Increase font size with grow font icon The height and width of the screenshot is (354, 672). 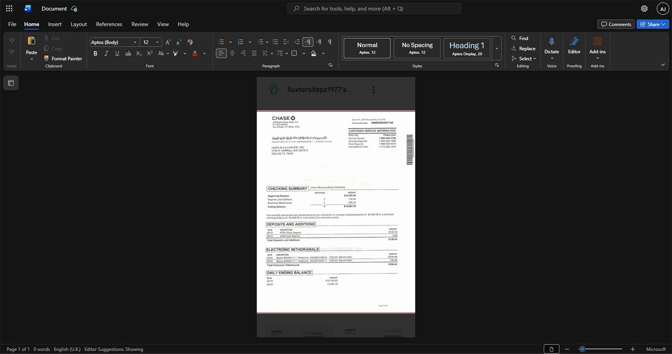(168, 42)
